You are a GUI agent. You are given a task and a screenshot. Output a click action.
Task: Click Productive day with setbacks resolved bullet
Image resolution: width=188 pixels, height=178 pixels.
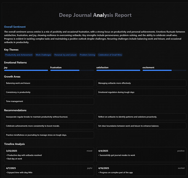(24, 155)
